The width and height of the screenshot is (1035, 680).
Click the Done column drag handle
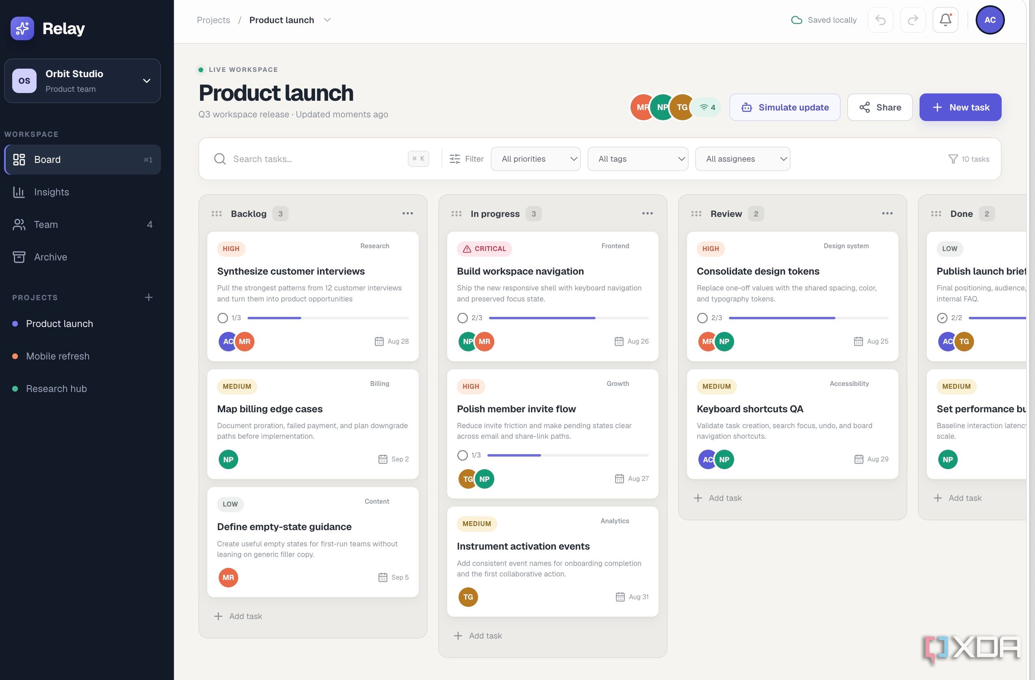click(x=936, y=214)
